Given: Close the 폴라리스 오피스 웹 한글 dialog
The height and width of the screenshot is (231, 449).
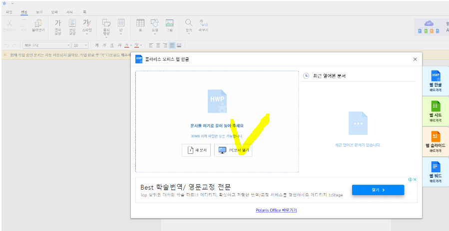Looking at the screenshot, I should point(415,59).
